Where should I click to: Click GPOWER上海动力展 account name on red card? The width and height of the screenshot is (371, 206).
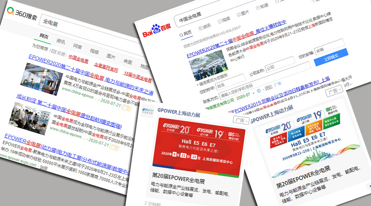click(x=178, y=113)
